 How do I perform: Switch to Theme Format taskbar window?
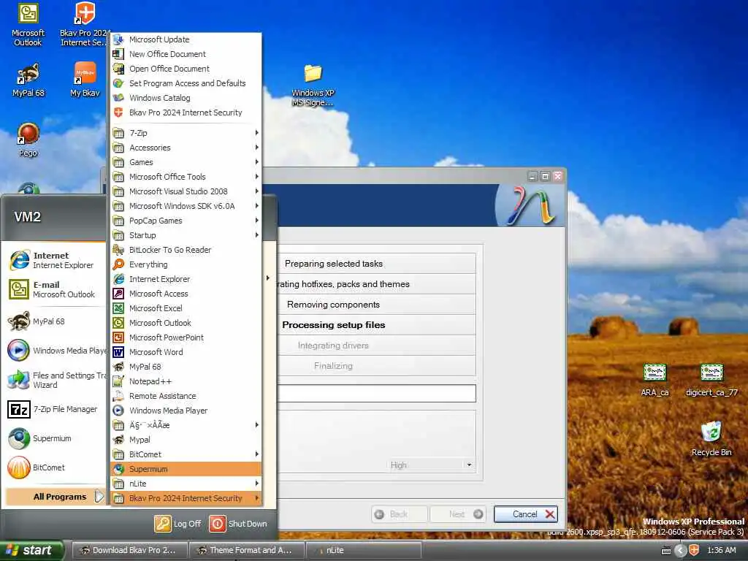click(x=247, y=551)
